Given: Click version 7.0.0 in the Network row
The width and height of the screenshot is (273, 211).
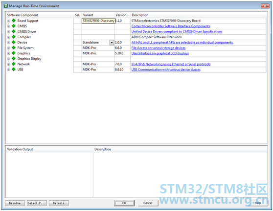Looking at the screenshot, I should click(118, 64).
